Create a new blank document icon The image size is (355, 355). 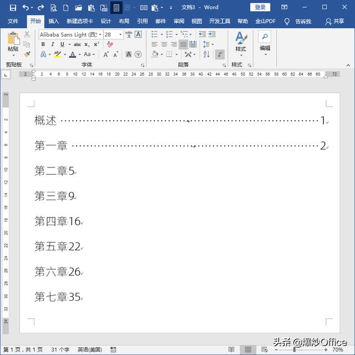pos(65,8)
